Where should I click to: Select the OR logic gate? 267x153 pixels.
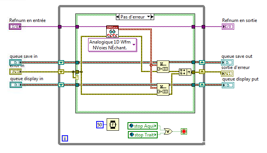pyautogui.click(x=168, y=131)
